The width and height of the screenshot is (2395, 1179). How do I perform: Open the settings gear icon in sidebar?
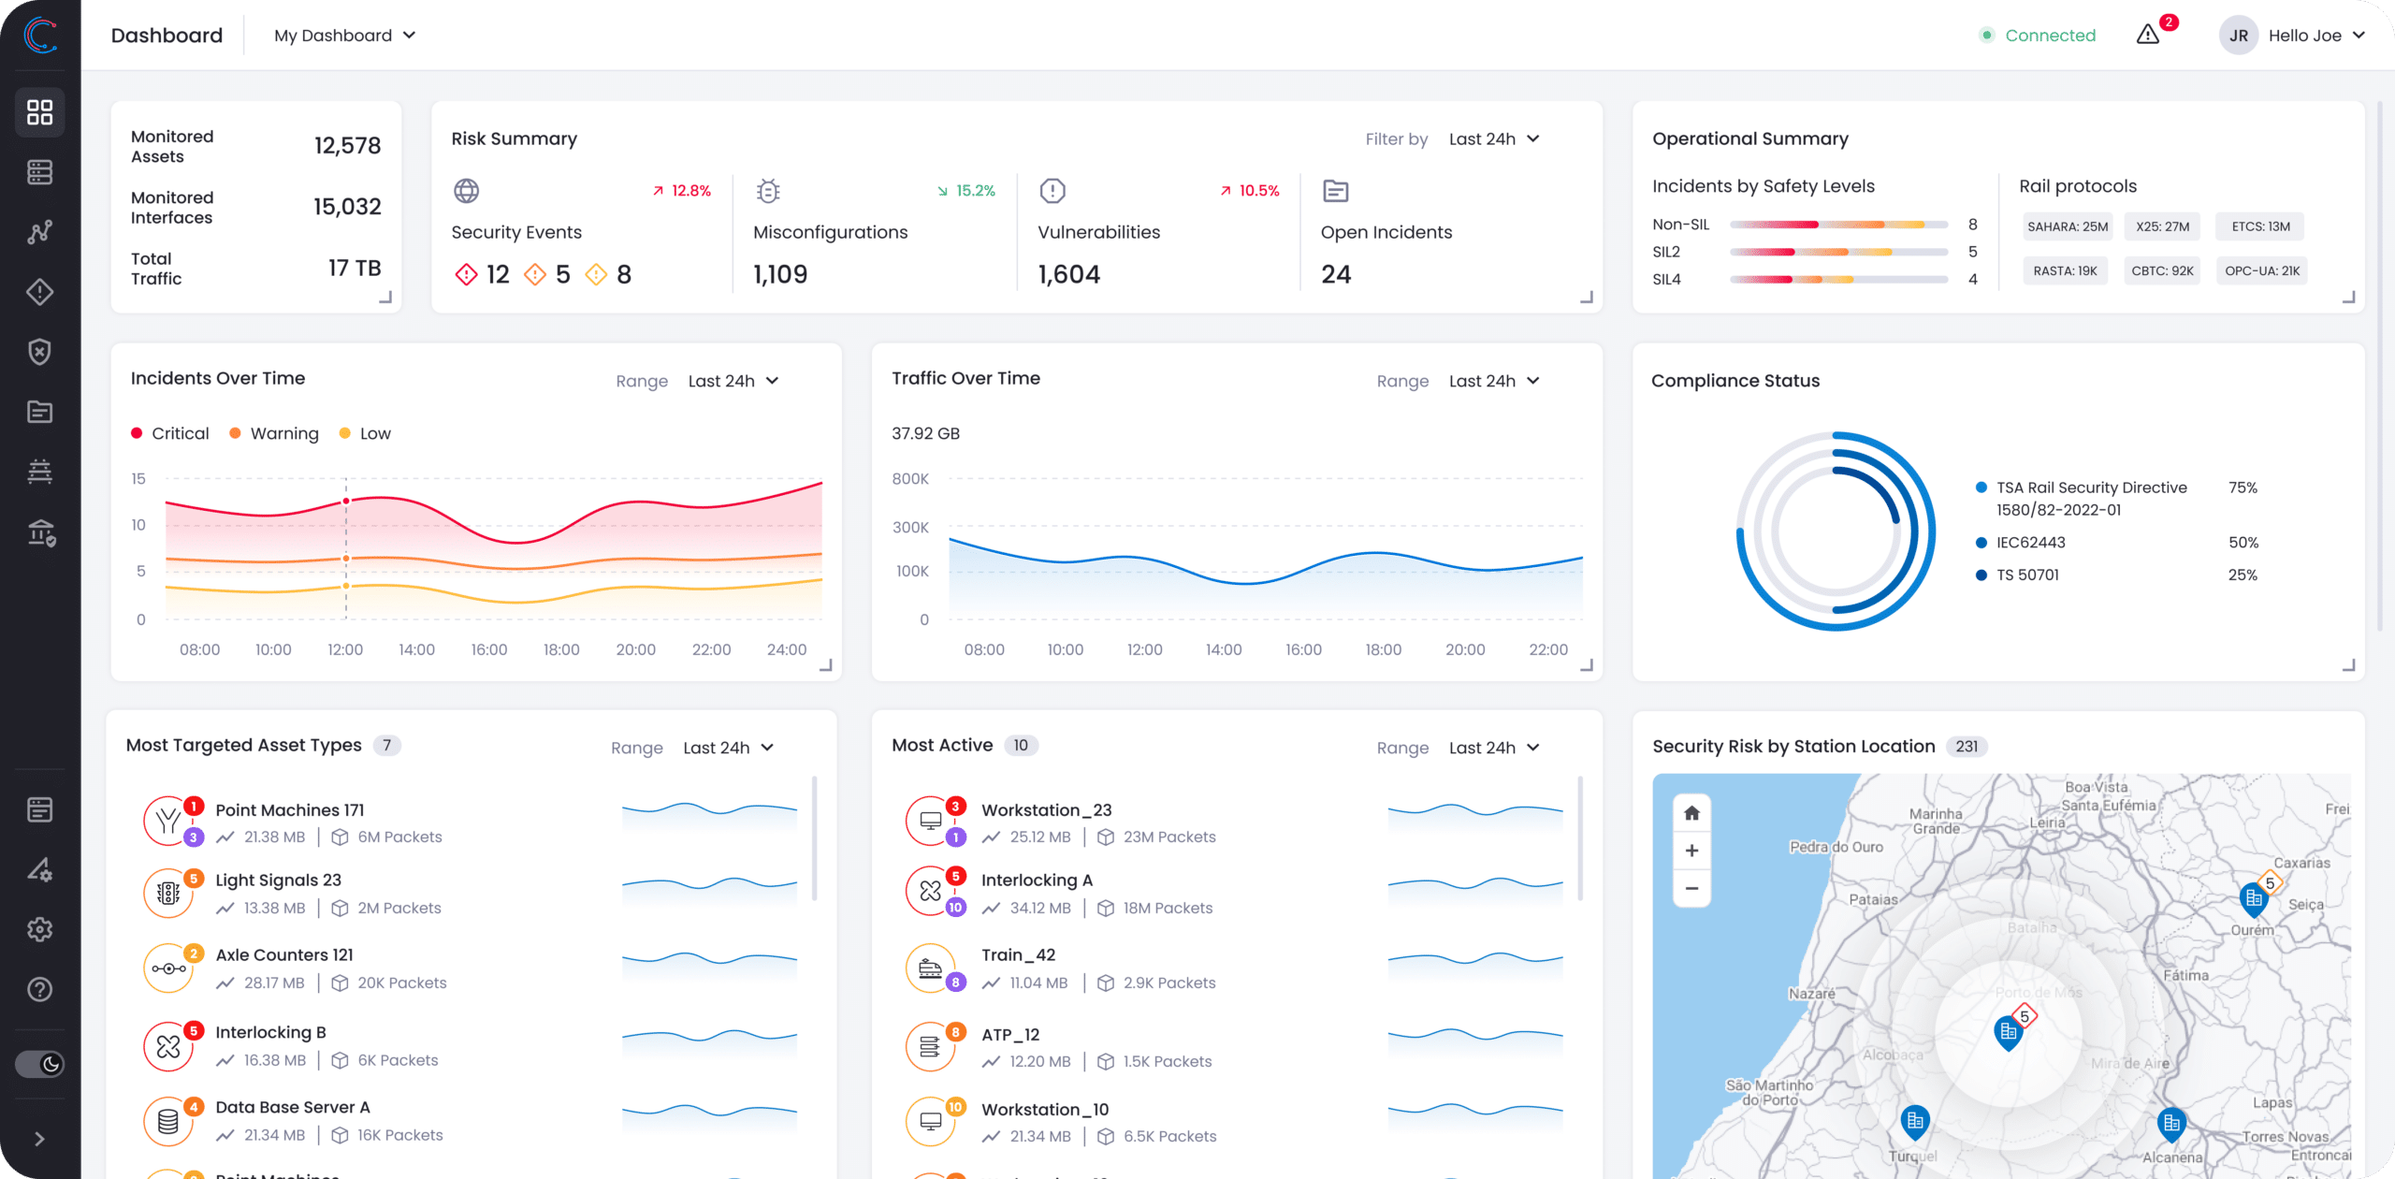click(x=39, y=929)
